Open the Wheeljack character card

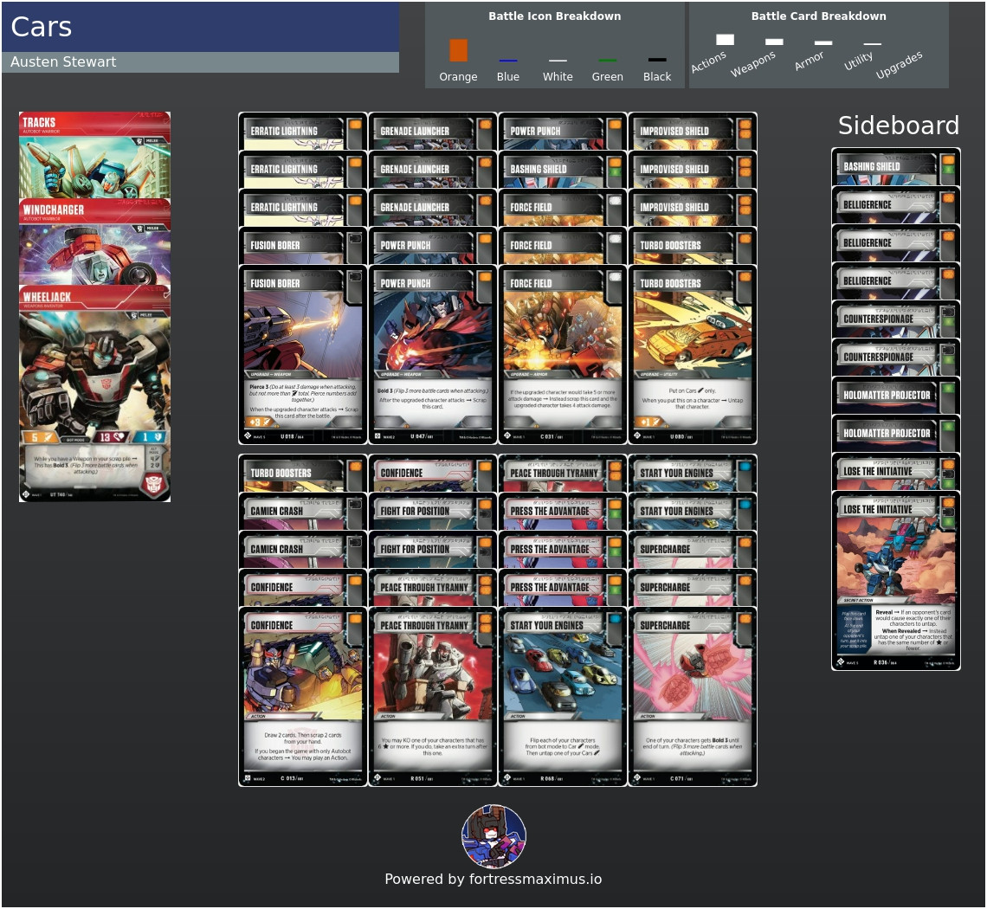point(94,394)
